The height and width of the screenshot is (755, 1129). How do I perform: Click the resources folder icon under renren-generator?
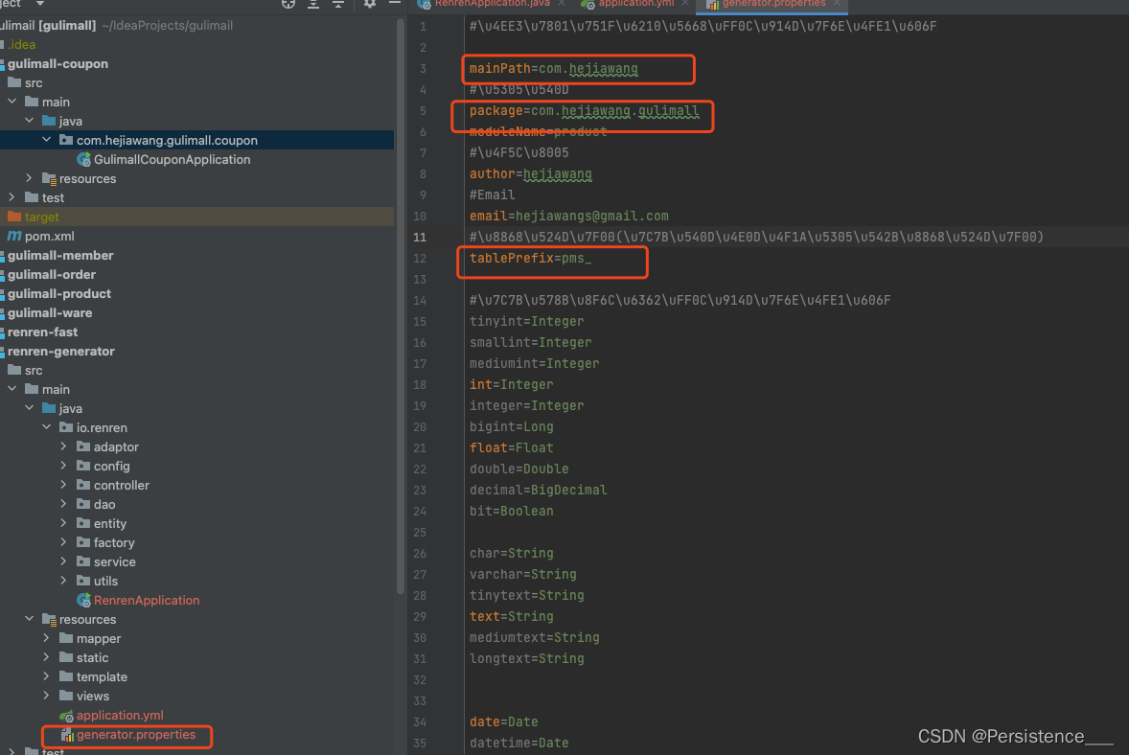click(x=49, y=620)
